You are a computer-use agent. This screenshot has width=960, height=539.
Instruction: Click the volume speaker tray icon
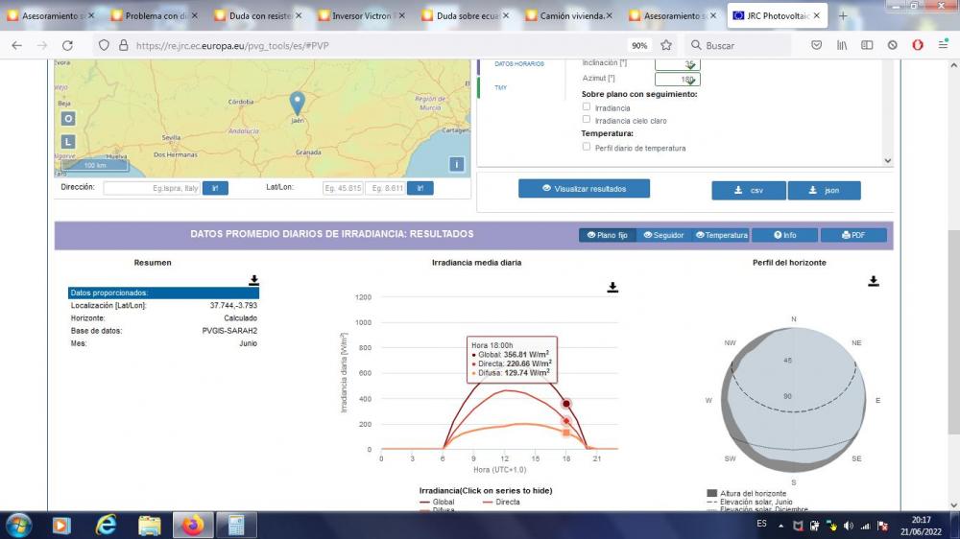pos(848,526)
